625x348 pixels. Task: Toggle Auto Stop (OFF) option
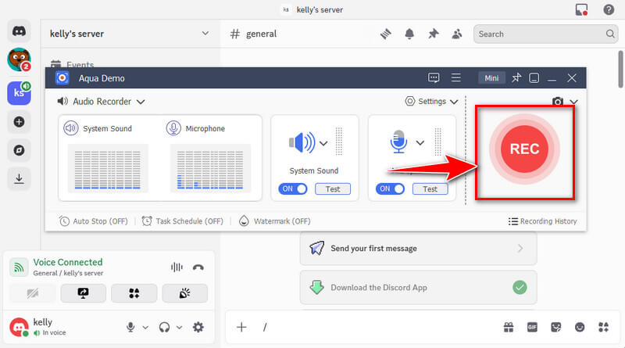pyautogui.click(x=94, y=221)
